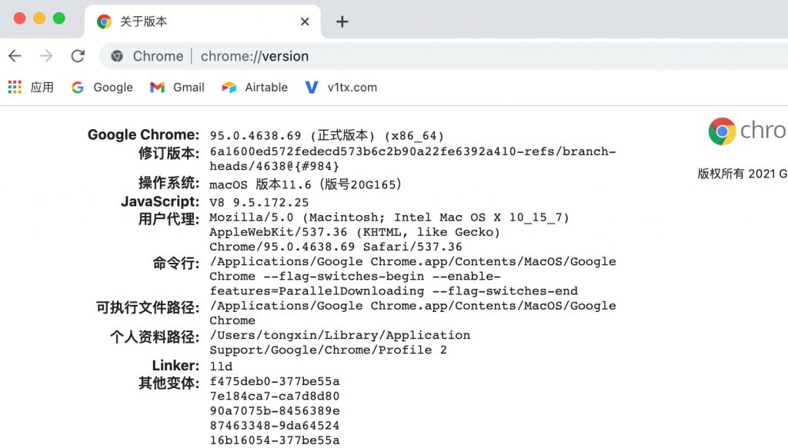Click macOS 版本11.6 (版号20G165) text
Screen dimensions: 788x448
pyautogui.click(x=306, y=184)
